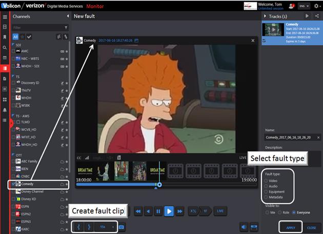Image resolution: width=323 pixels, height=234 pixels.
Task: Check the ThisTV channel checkbox
Action: tap(13, 90)
